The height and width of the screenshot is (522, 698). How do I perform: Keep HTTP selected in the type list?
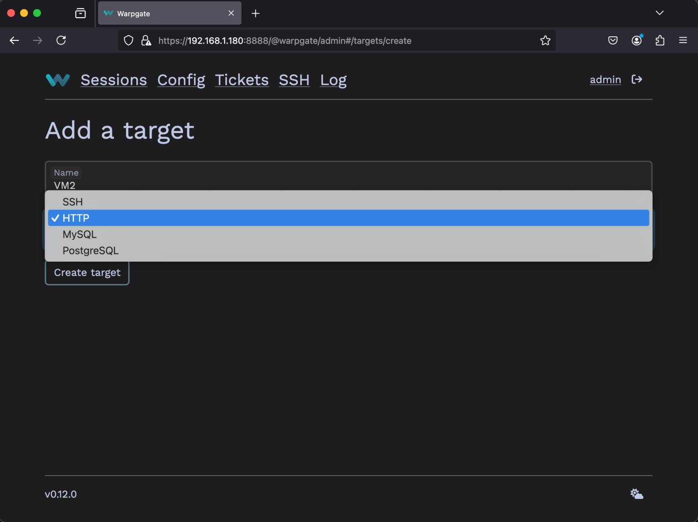pos(76,218)
